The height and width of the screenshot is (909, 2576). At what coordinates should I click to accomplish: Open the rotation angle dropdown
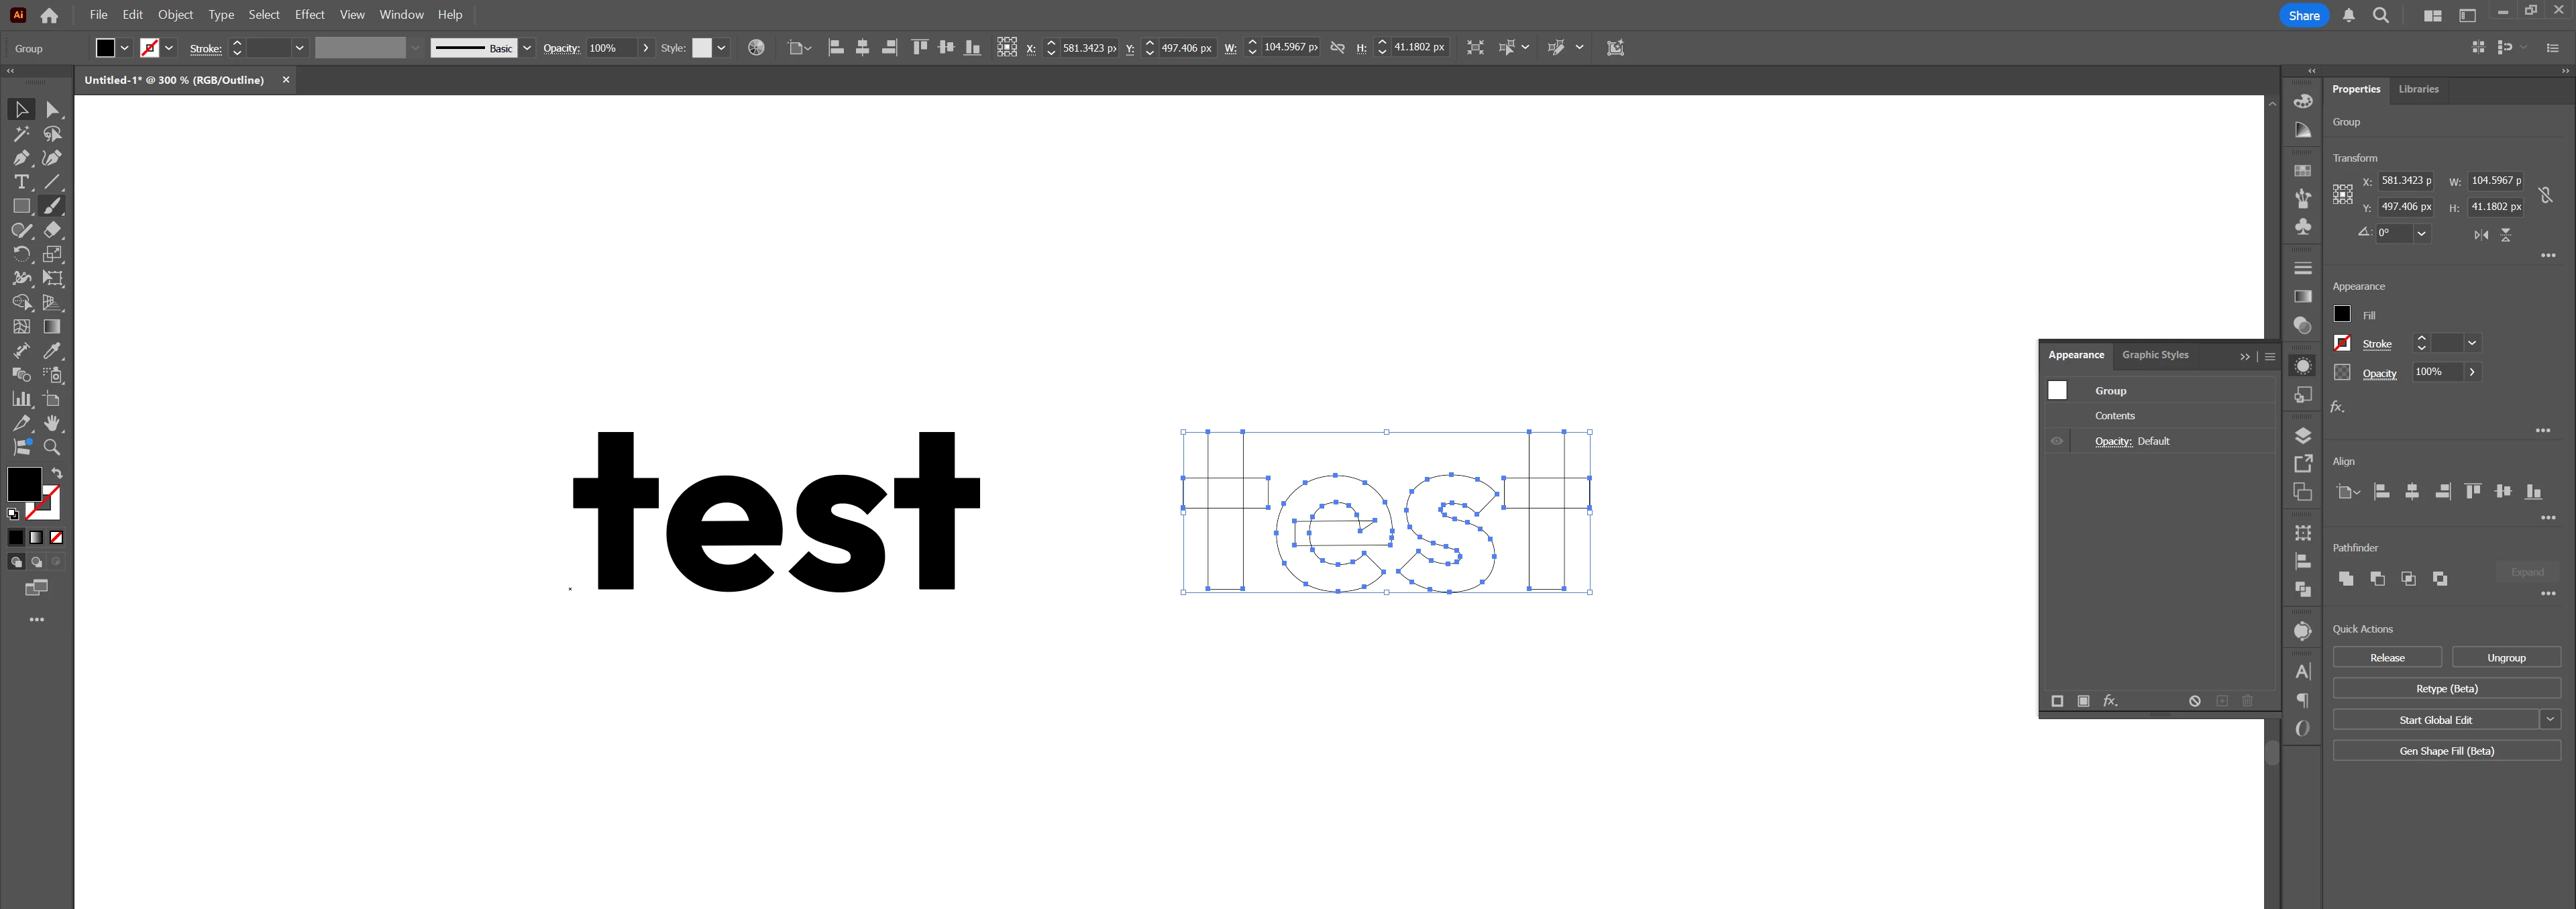pyautogui.click(x=2421, y=233)
